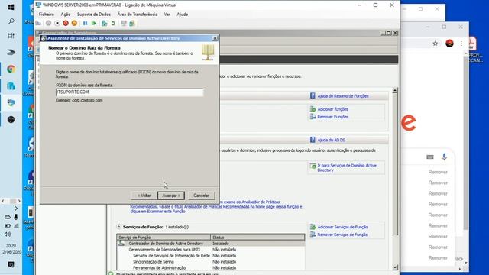Click Remover Serviços de Função link

point(342,235)
